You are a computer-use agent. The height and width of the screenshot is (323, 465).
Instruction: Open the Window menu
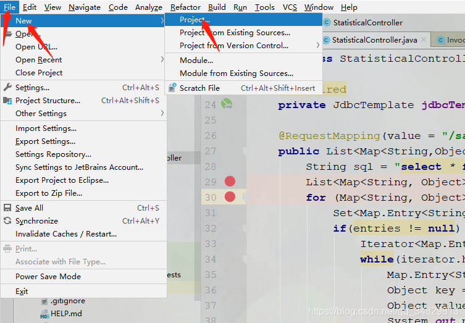pyautogui.click(x=319, y=7)
